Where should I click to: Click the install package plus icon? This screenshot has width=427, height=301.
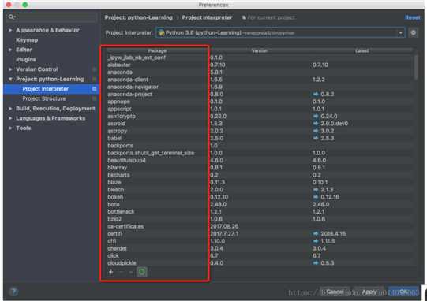pyautogui.click(x=110, y=272)
